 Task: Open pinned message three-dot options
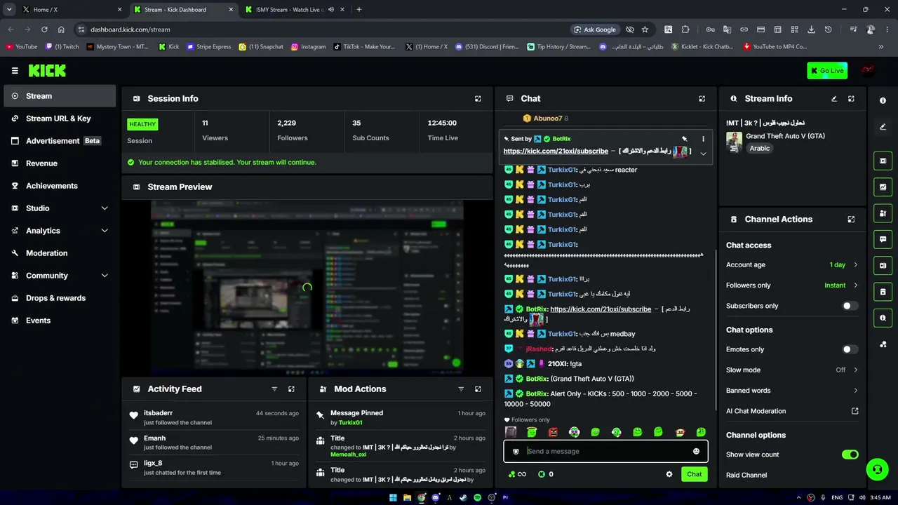tap(703, 139)
